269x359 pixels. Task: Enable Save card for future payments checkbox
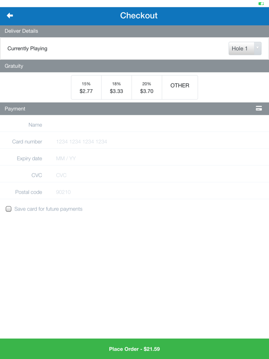[8, 209]
